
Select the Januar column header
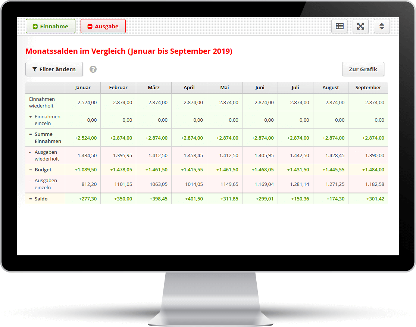(83, 87)
